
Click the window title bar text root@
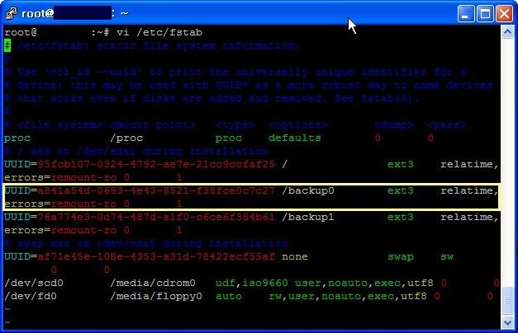click(x=37, y=13)
